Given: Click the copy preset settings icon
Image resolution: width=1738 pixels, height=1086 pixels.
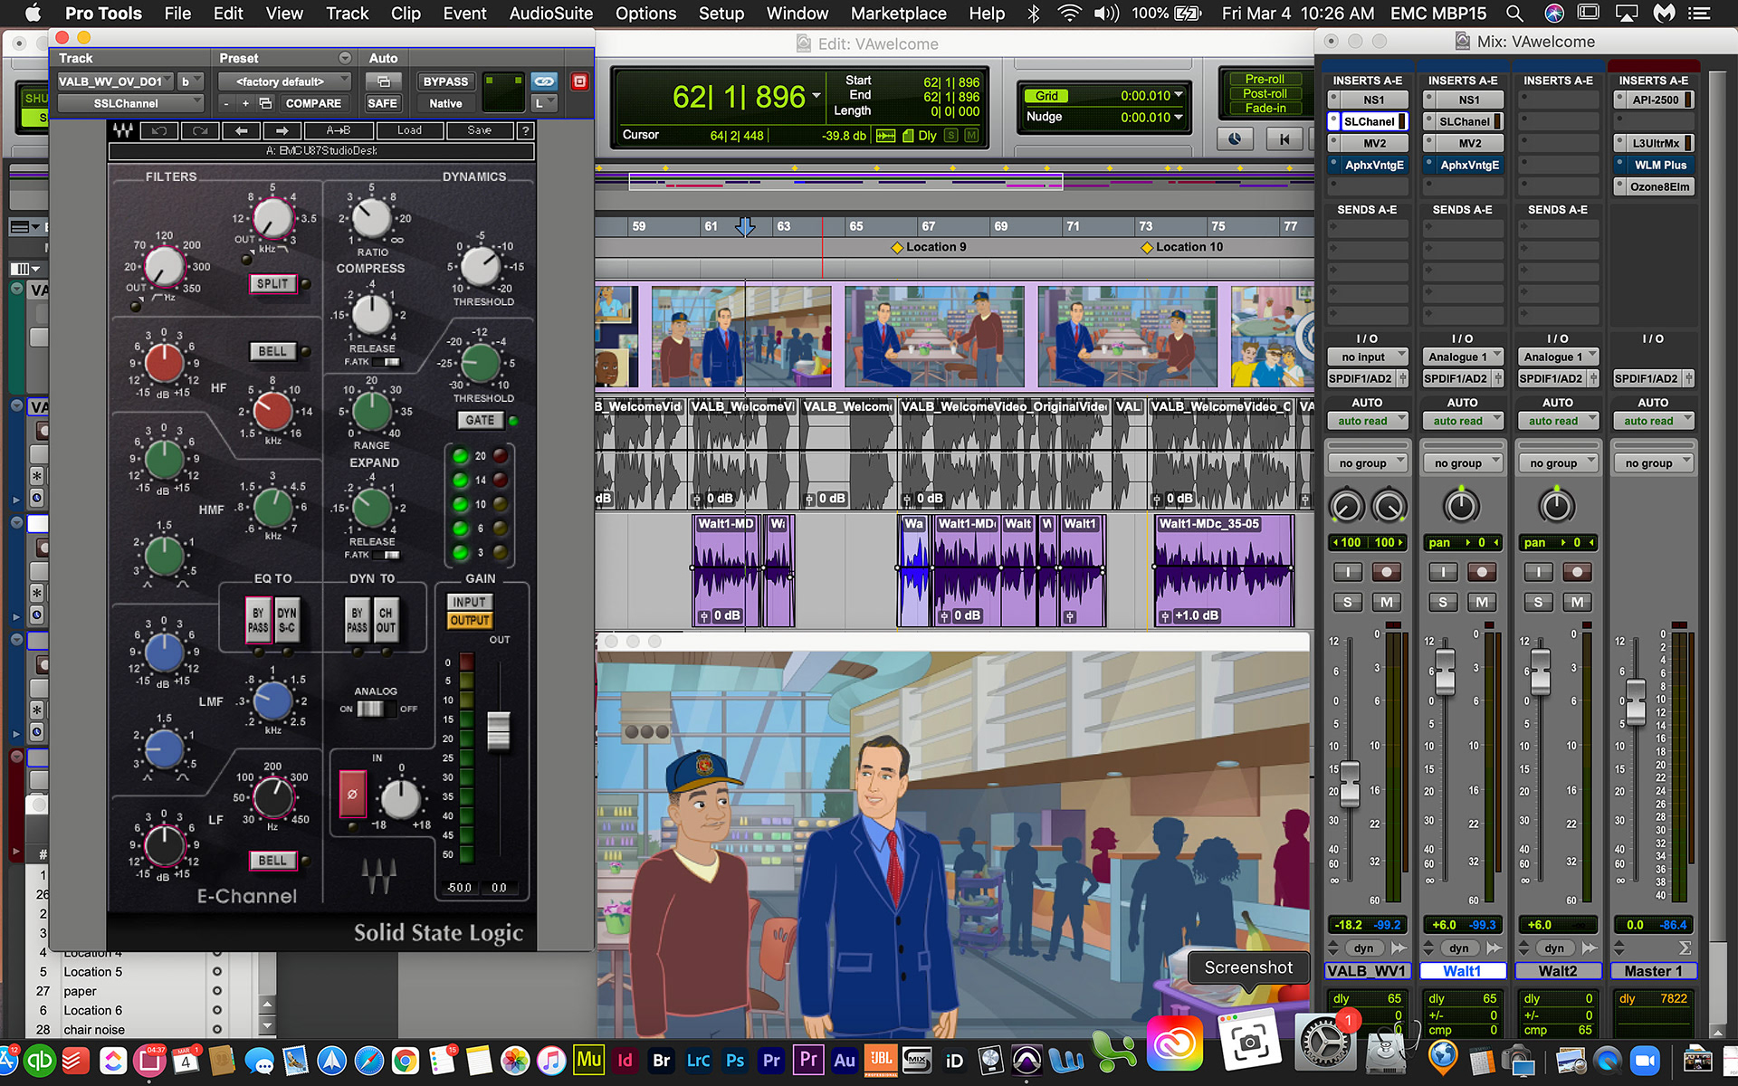Looking at the screenshot, I should 265,103.
